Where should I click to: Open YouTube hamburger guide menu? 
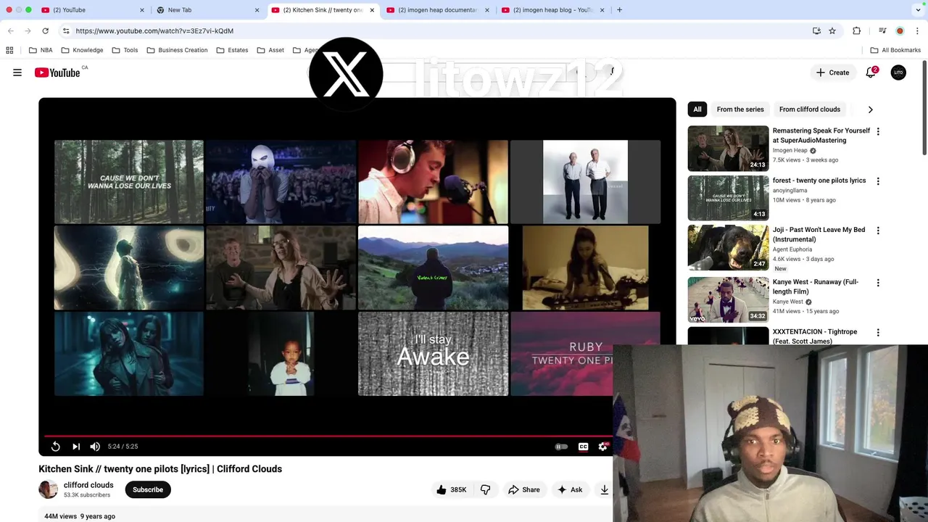pos(17,72)
